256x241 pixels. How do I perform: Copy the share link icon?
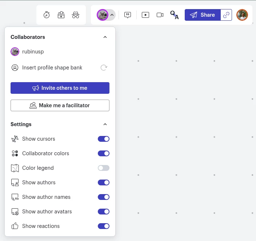coord(226,15)
